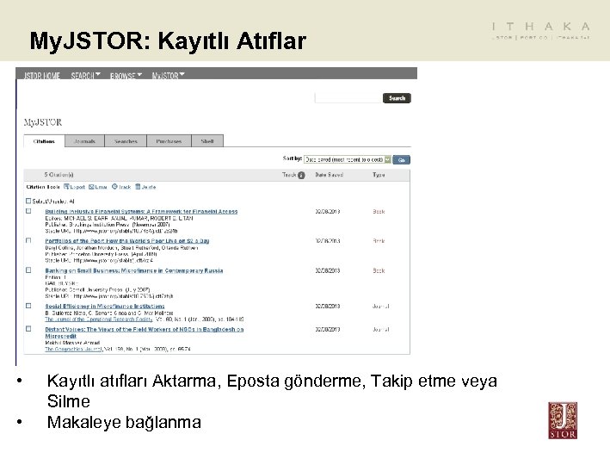Switch to the Journals tab
Viewport: 610px width, 465px height.
pyautogui.click(x=84, y=141)
